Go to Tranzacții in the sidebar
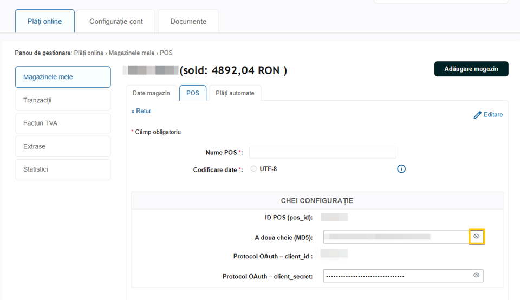520x300 pixels. point(63,100)
